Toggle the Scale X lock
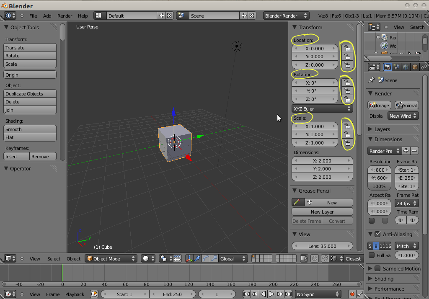The height and width of the screenshot is (299, 429). 347,126
